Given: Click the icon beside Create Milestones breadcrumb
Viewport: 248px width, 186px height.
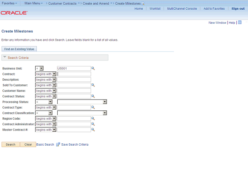Looking at the screenshot, I should coord(143,3).
